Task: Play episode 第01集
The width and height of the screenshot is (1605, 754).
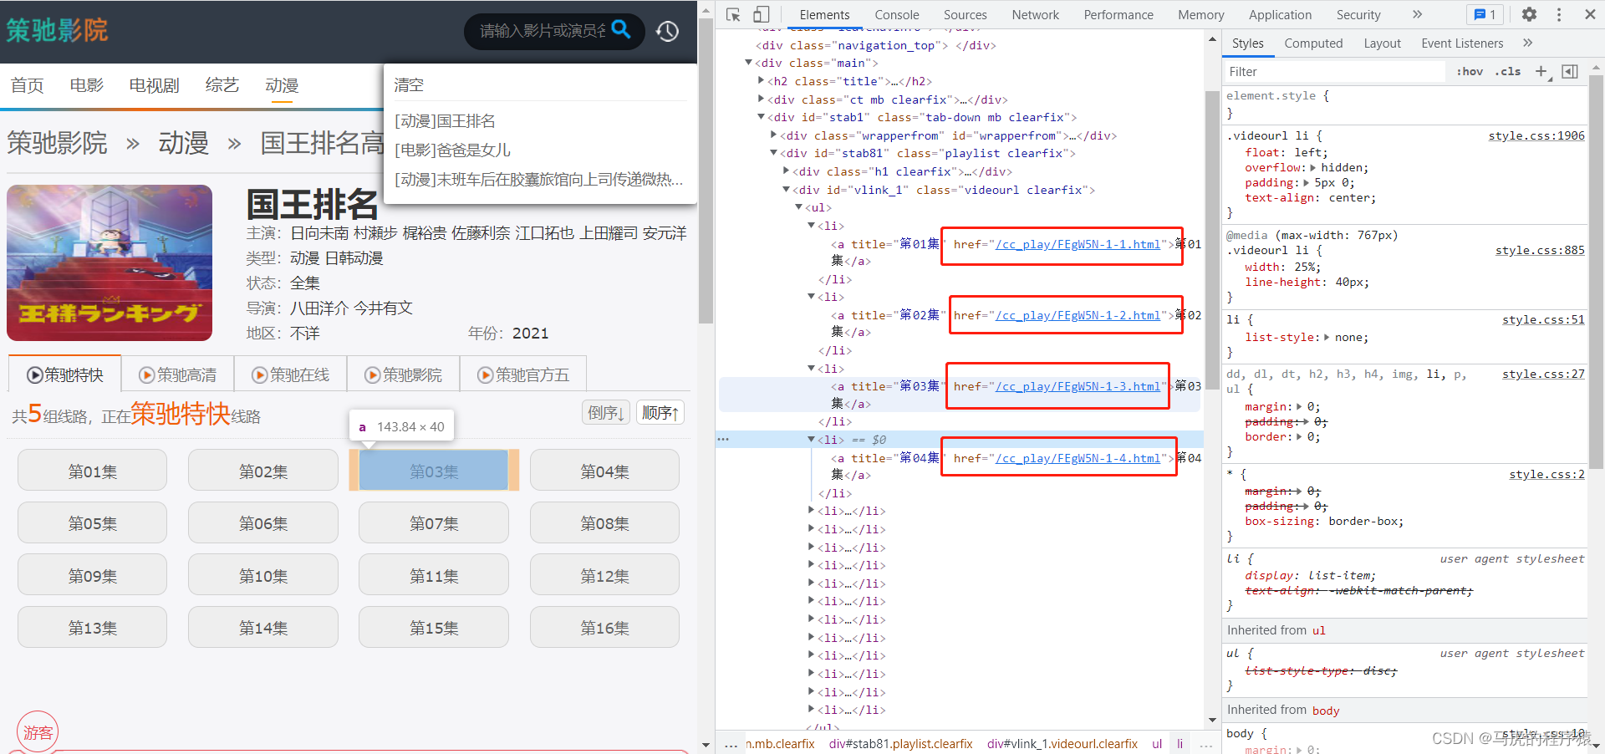Action: [x=92, y=471]
